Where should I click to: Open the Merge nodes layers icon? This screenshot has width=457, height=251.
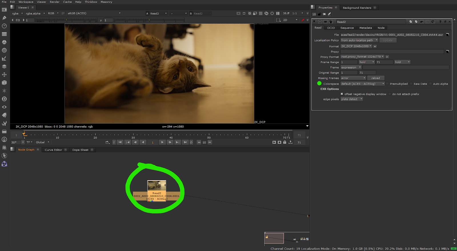pos(4,66)
